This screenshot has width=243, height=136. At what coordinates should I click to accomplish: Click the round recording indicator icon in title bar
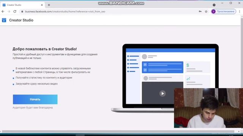click(x=214, y=5)
